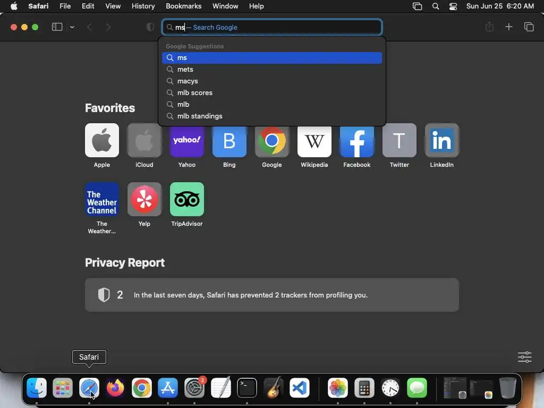Screen dimensions: 544x408
Task: Open the screen mirroring menu bar icon
Action: (417, 6)
